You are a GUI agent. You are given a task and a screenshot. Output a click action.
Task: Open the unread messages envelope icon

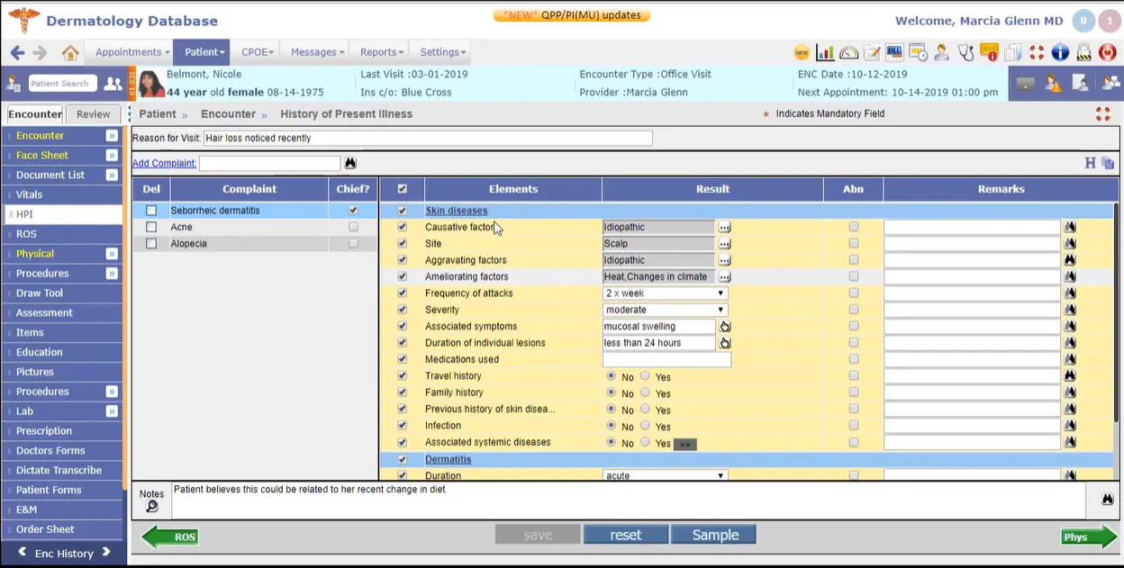pos(988,52)
